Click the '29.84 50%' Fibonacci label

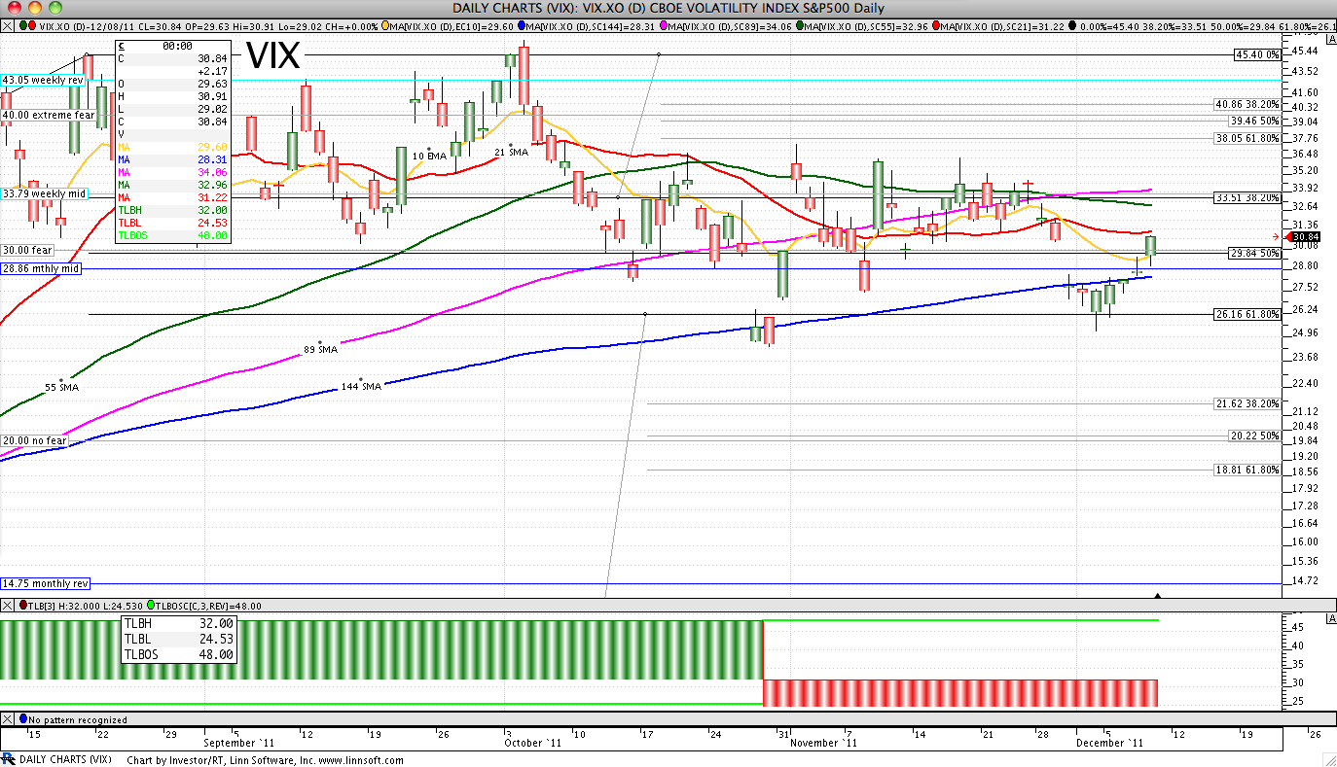click(1253, 253)
